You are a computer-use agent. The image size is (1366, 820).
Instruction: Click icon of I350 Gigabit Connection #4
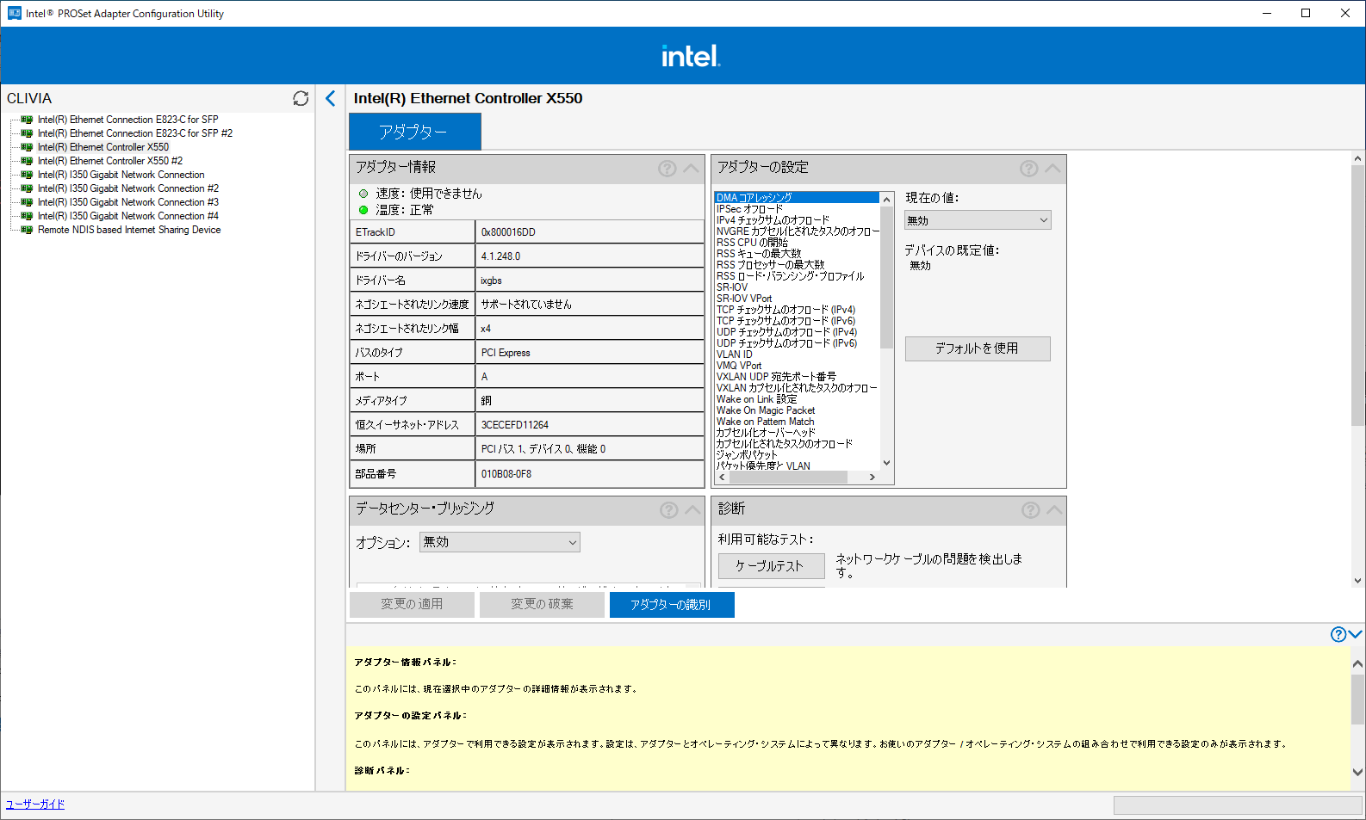[x=27, y=216]
